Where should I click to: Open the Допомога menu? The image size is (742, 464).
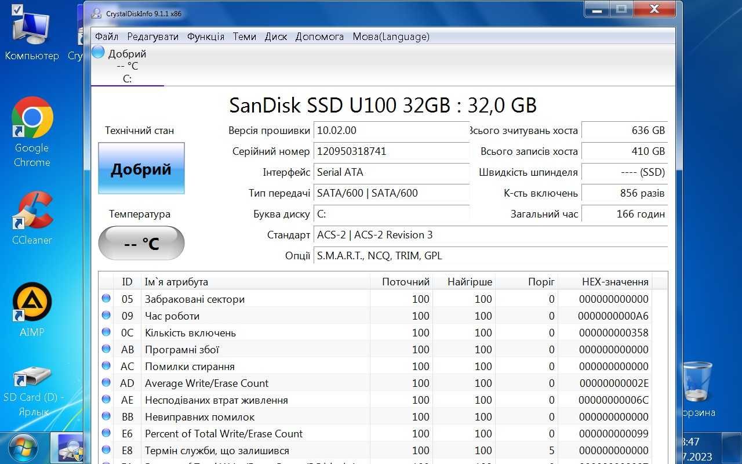click(320, 37)
